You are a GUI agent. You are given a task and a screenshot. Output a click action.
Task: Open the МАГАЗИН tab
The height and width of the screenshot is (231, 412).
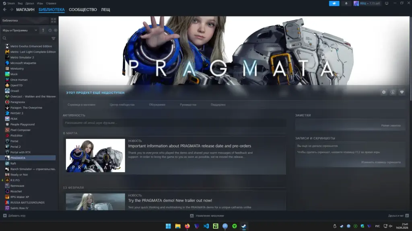coord(25,10)
